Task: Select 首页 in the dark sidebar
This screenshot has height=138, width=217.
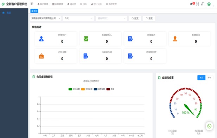Action: 8,13
